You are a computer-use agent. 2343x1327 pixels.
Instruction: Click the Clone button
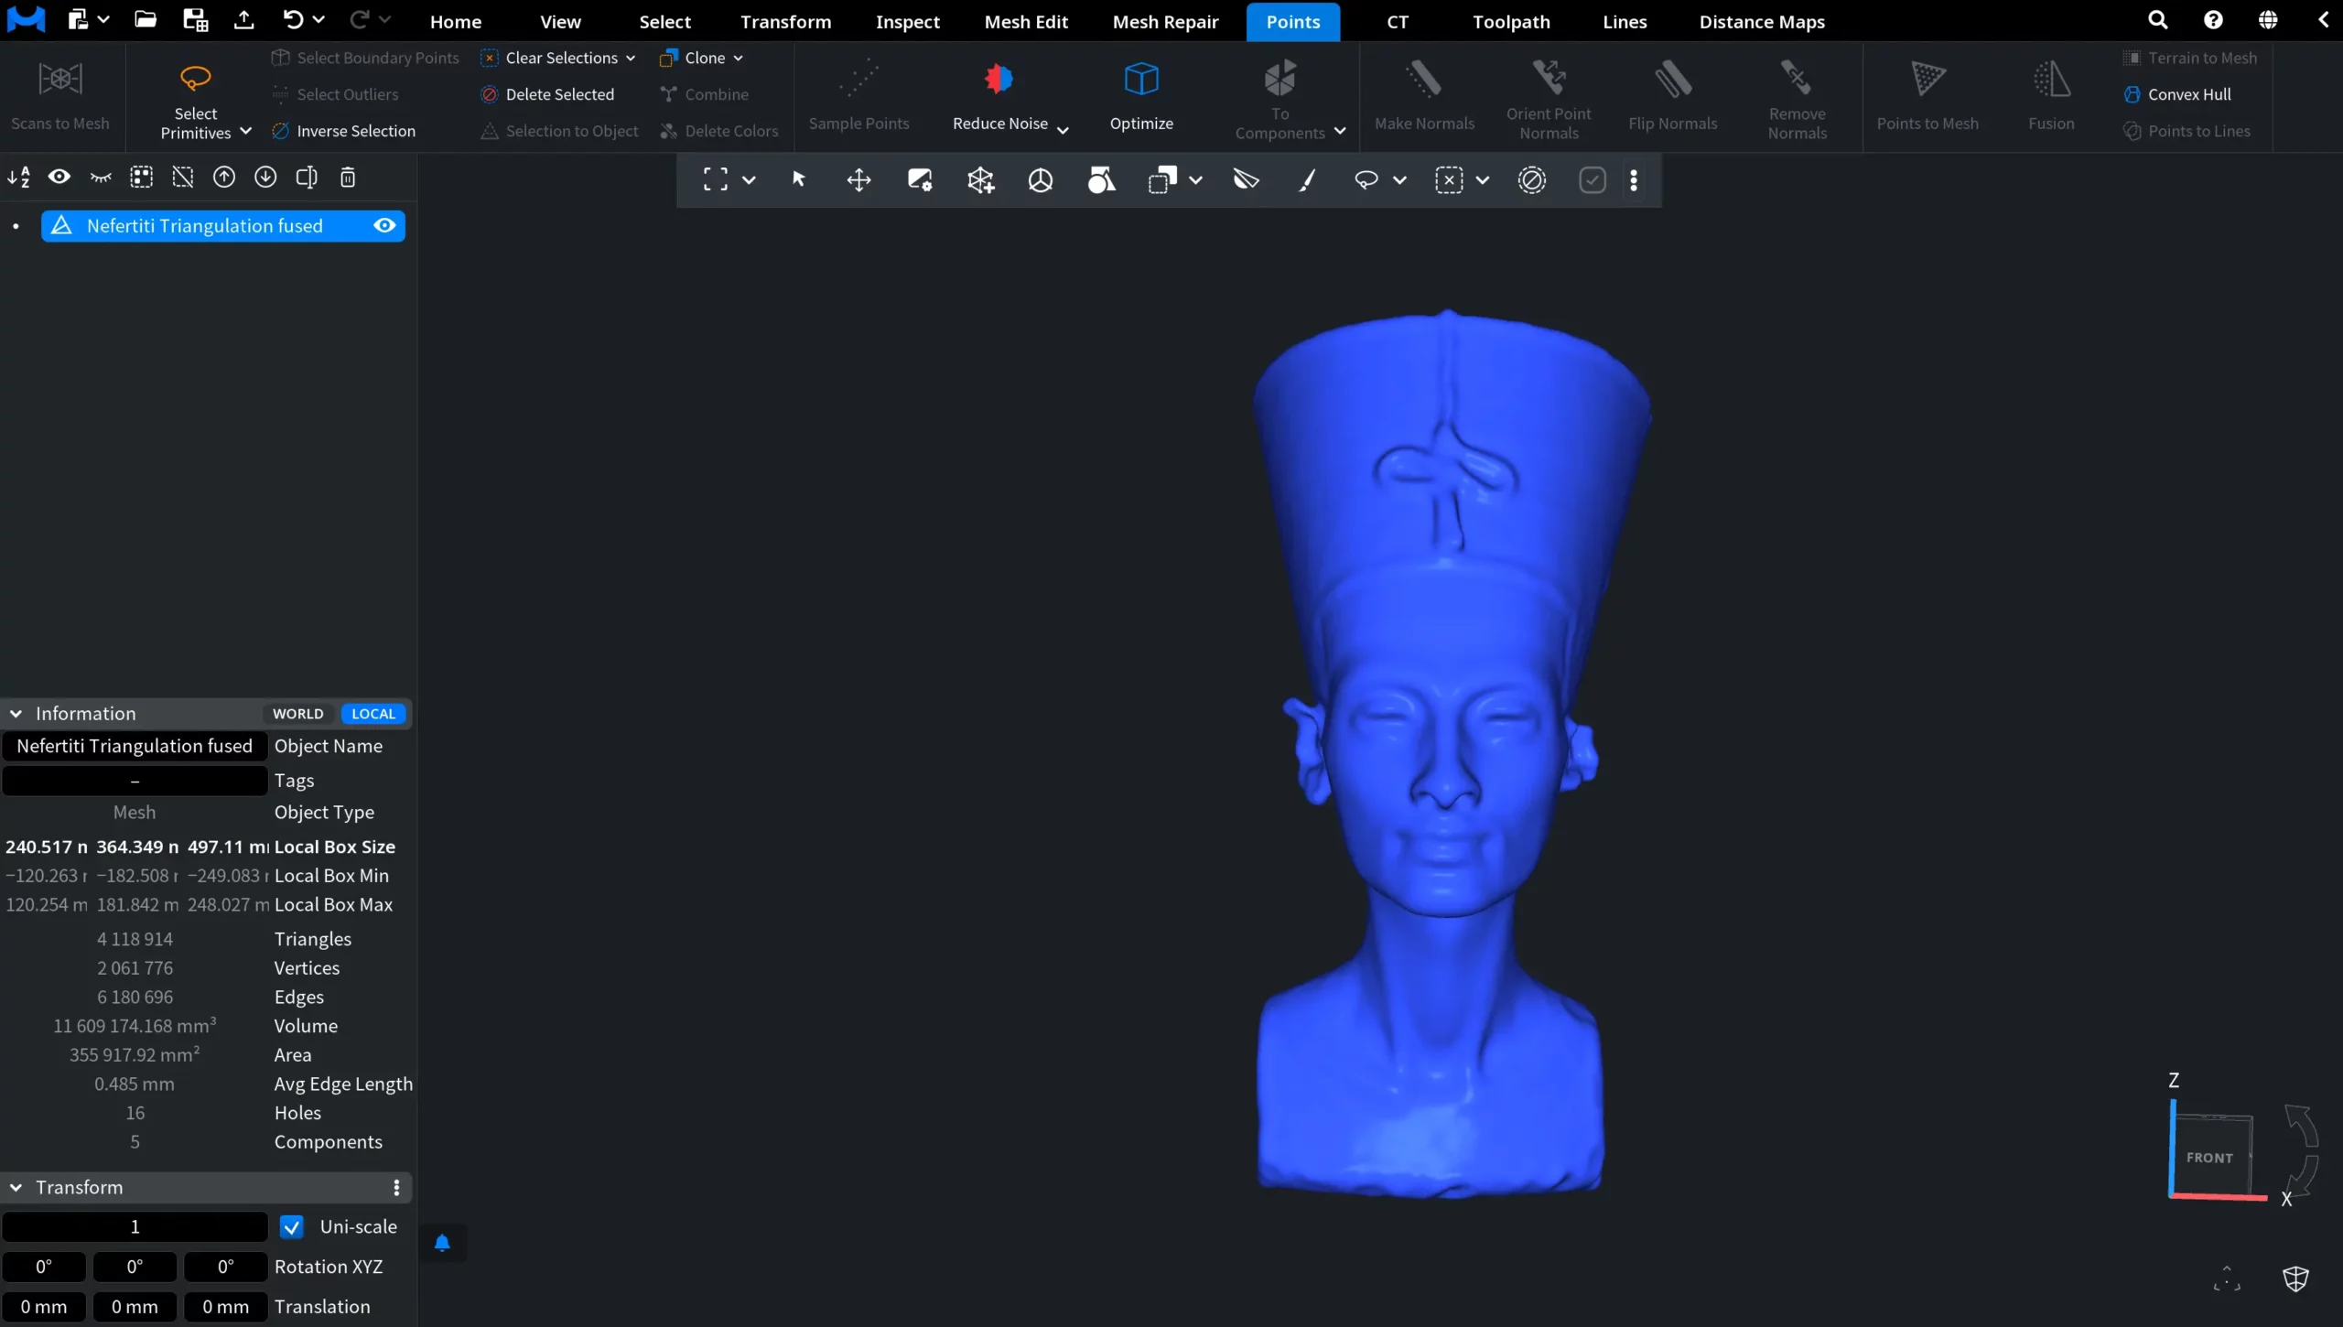692,58
